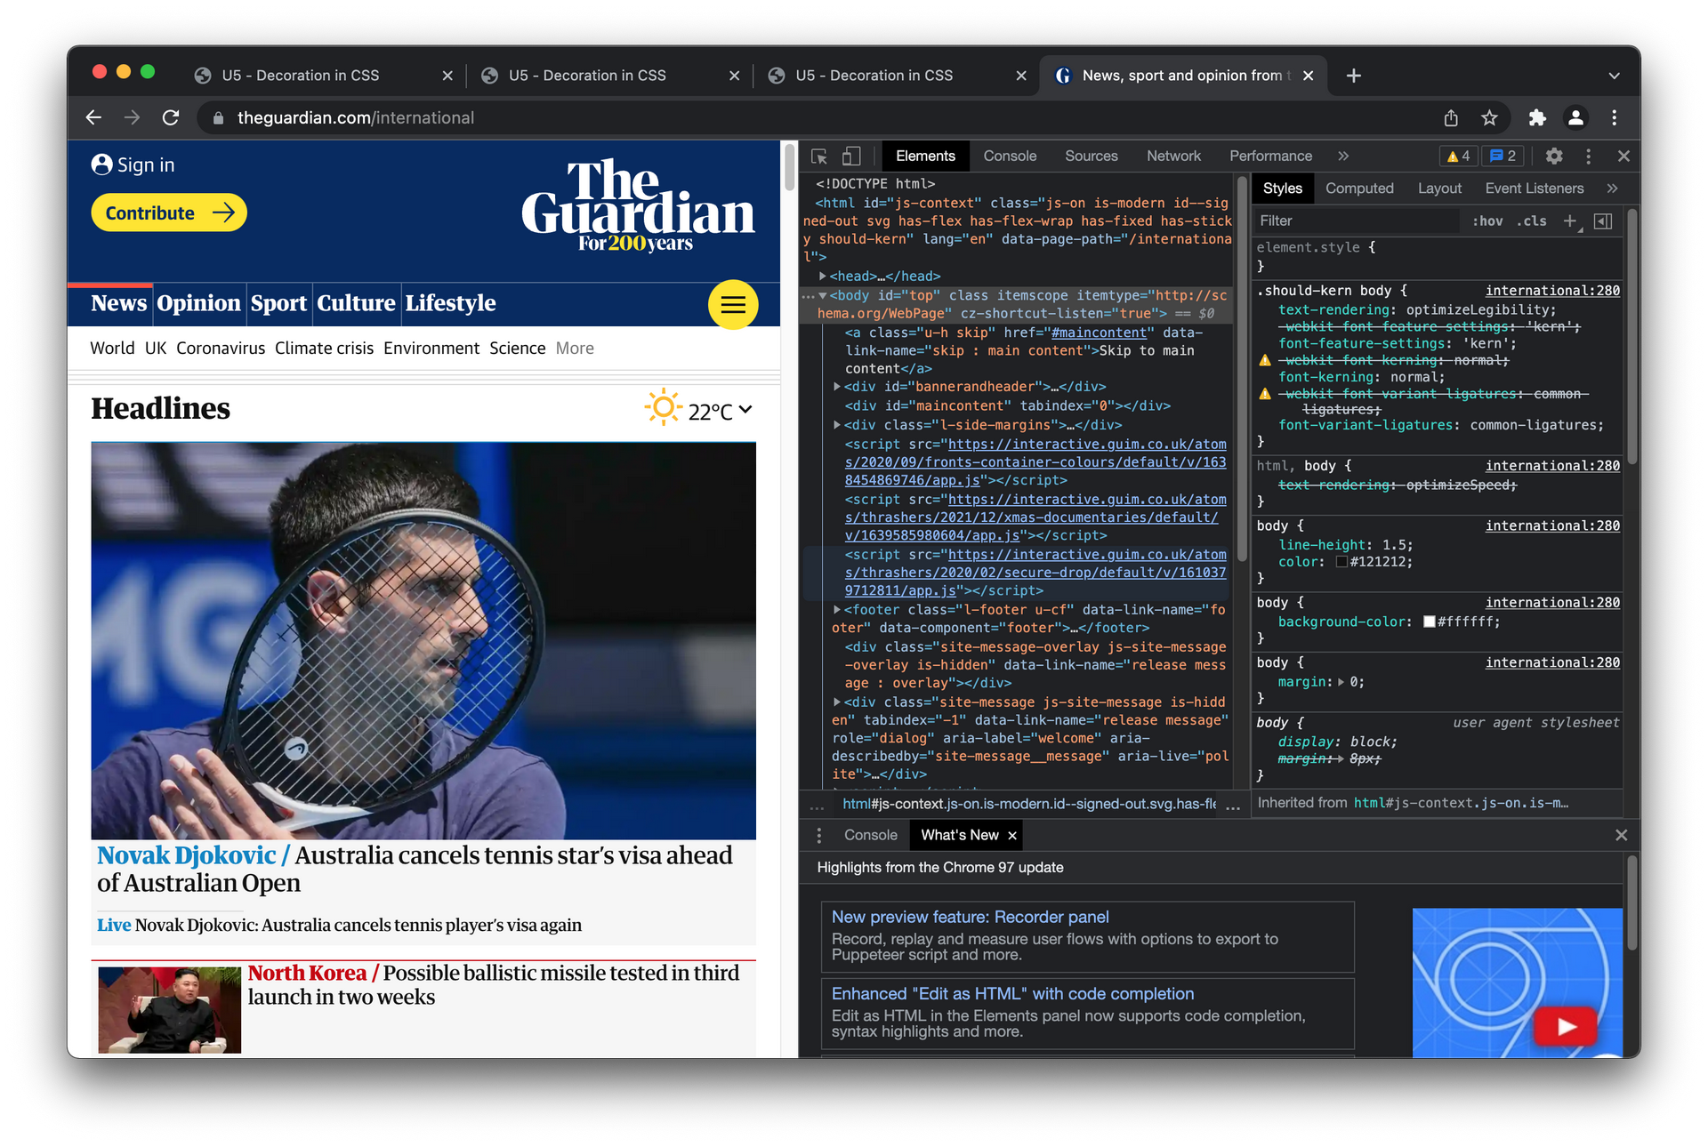This screenshot has width=1708, height=1147.
Task: Click the bookmark star icon
Action: tap(1490, 118)
